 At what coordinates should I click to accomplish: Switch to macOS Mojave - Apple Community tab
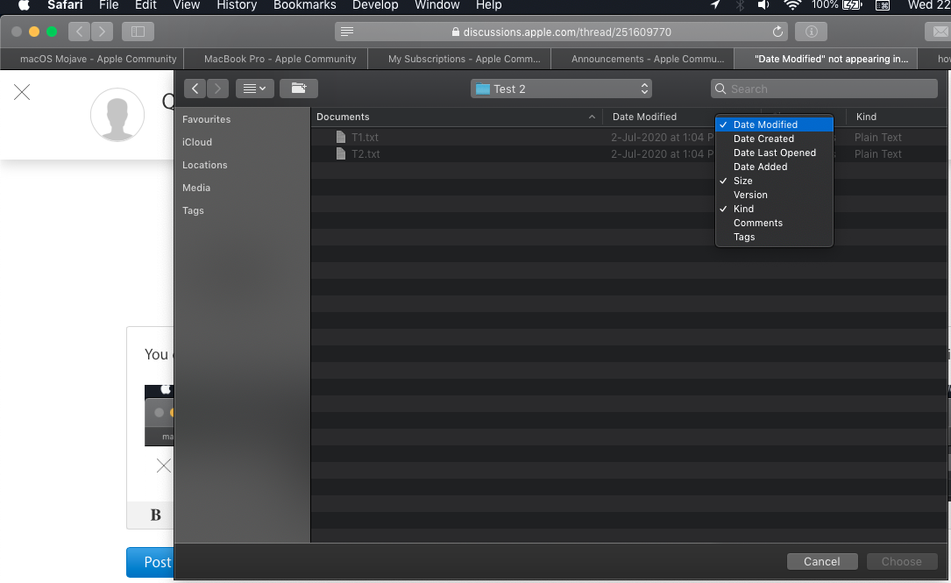pos(92,59)
